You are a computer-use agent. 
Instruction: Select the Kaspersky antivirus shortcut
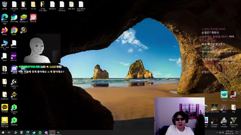[x=14, y=121]
